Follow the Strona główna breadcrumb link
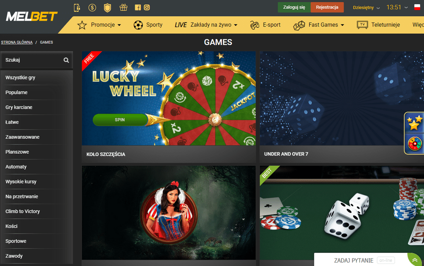Screen dimensions: 424x266 pyautogui.click(x=17, y=42)
